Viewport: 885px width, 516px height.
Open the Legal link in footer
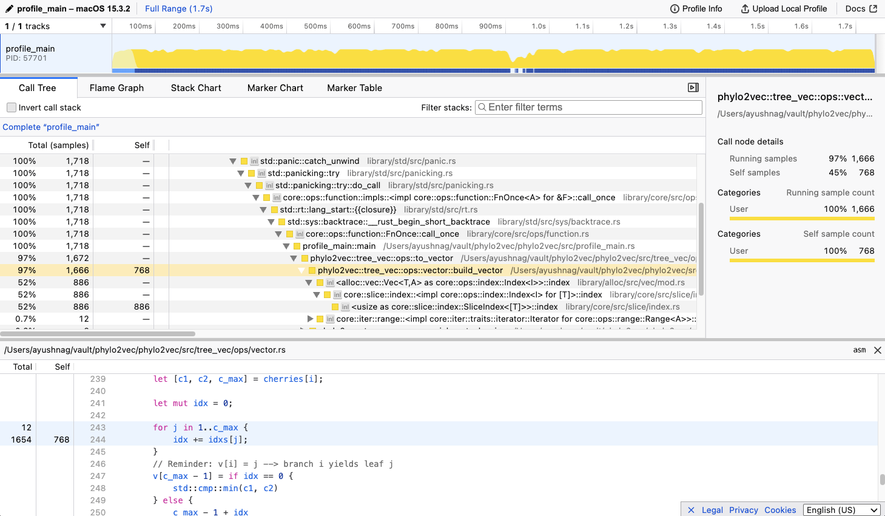point(712,510)
